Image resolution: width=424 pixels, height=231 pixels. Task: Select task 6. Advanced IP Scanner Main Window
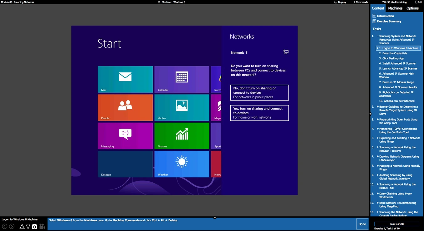(x=396, y=75)
